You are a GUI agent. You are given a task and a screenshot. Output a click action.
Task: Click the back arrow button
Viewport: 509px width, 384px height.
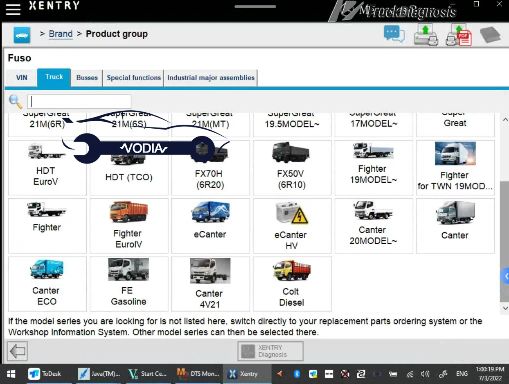17,351
